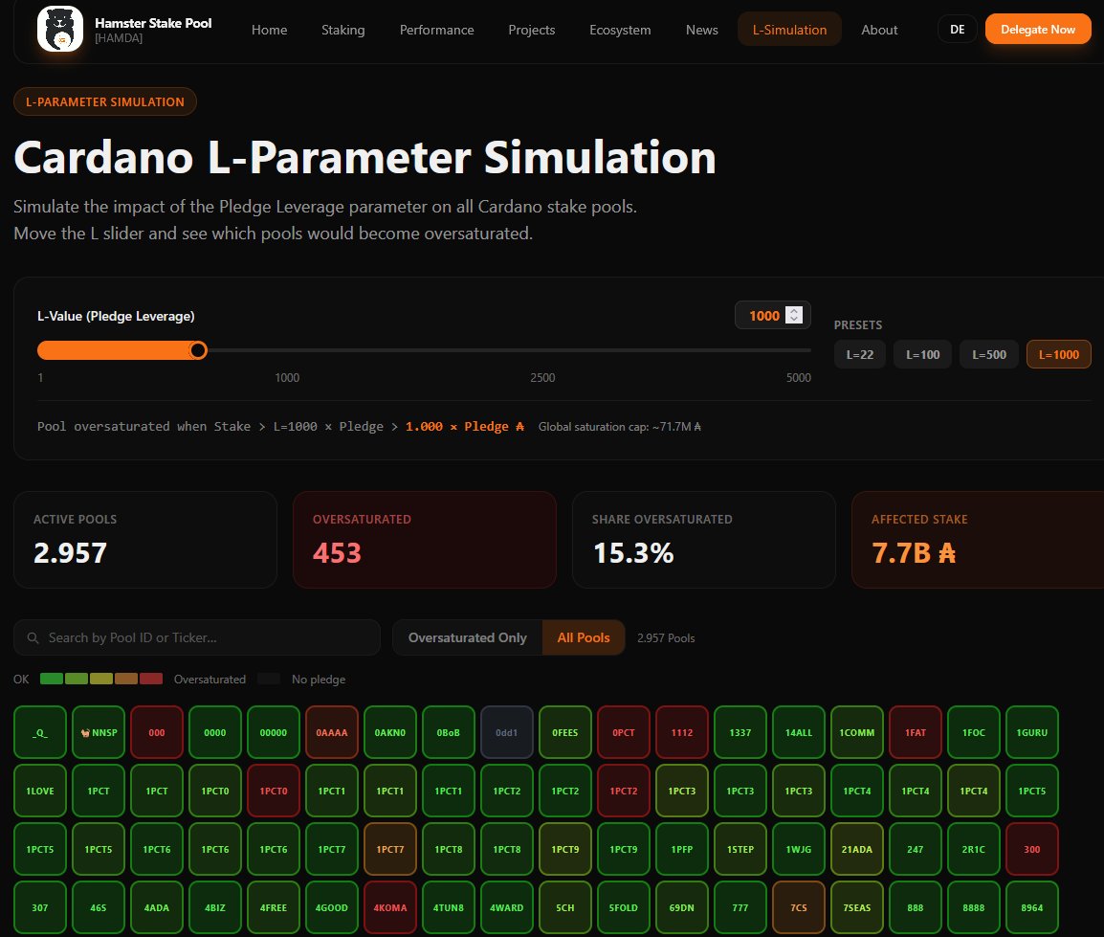Select the 1PFP pool tile
This screenshot has height=937, width=1104.
click(x=682, y=849)
